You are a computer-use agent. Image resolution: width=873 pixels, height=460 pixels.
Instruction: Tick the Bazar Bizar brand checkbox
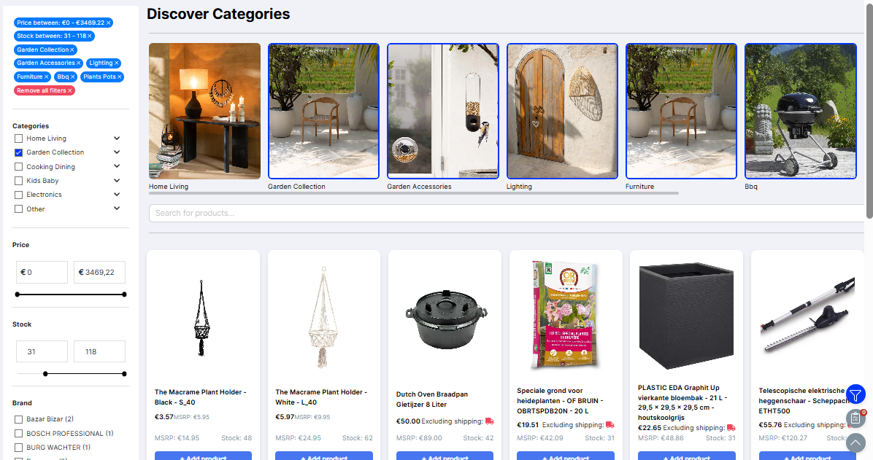point(18,419)
